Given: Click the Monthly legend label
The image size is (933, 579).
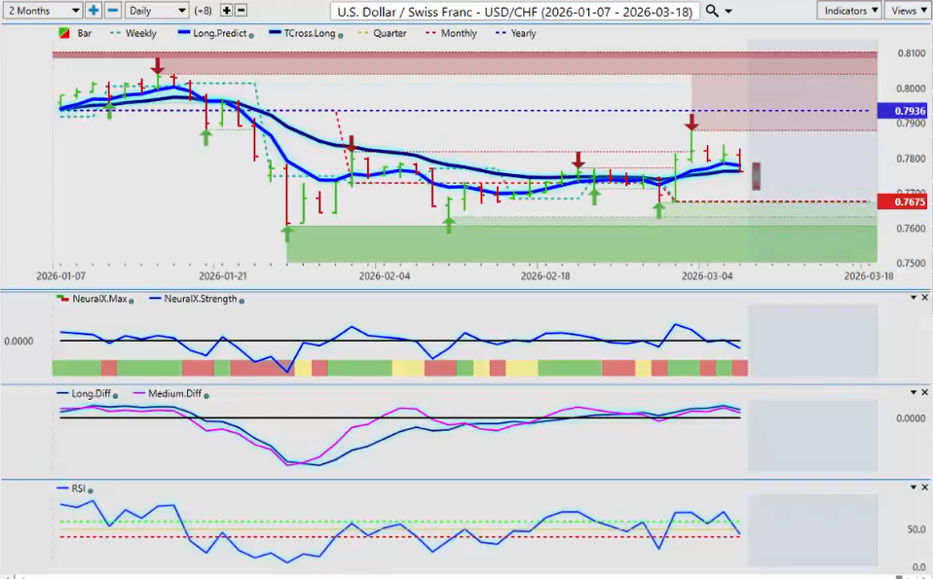Looking at the screenshot, I should coord(458,33).
